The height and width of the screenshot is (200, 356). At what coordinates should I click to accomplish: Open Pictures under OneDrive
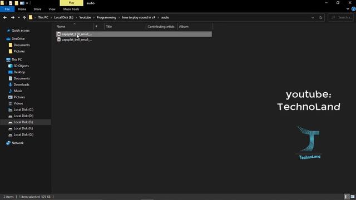(19, 51)
